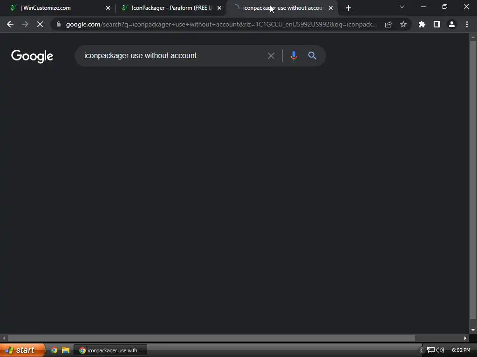Viewport: 477px width, 357px height.
Task: Select the iconpackager taskbar window button
Action: tap(110, 350)
